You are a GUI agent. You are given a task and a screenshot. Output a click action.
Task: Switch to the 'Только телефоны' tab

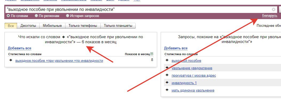click(x=83, y=26)
